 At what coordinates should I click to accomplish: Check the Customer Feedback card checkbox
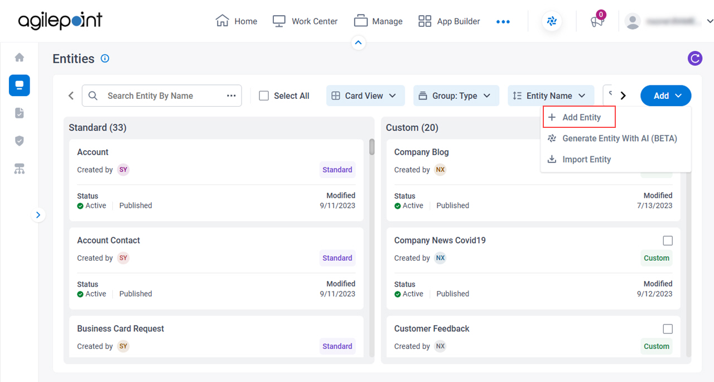(x=668, y=329)
